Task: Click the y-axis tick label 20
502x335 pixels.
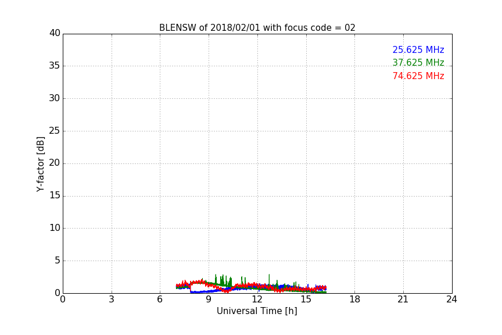Action: pos(55,163)
